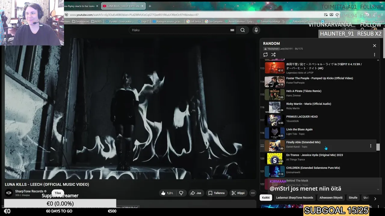The width and height of the screenshot is (385, 216).
Task: Open RANDOM playlist options menu
Action: [374, 55]
